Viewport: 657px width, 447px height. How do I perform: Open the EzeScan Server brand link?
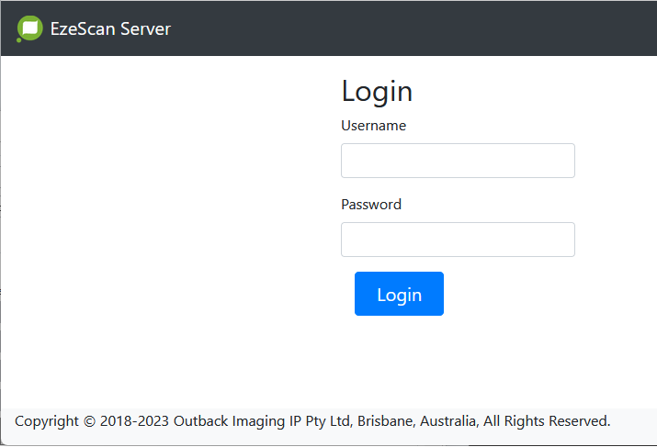point(110,28)
